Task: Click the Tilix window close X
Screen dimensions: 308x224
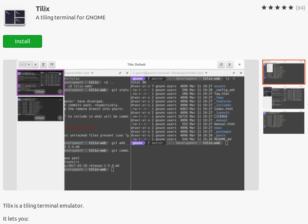Action: 239,64
